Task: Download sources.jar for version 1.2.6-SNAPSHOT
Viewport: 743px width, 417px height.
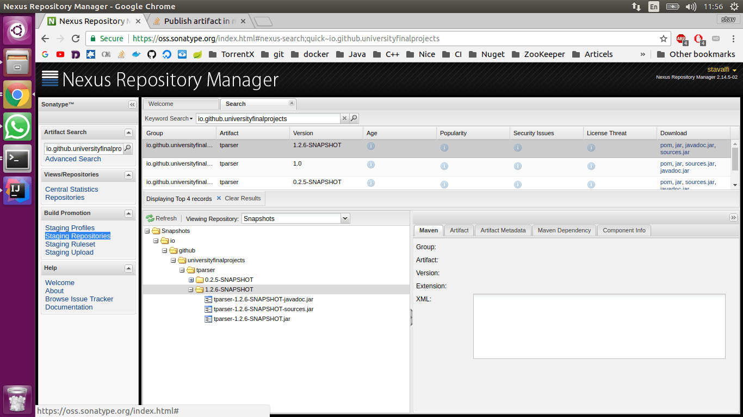Action: 674,153
